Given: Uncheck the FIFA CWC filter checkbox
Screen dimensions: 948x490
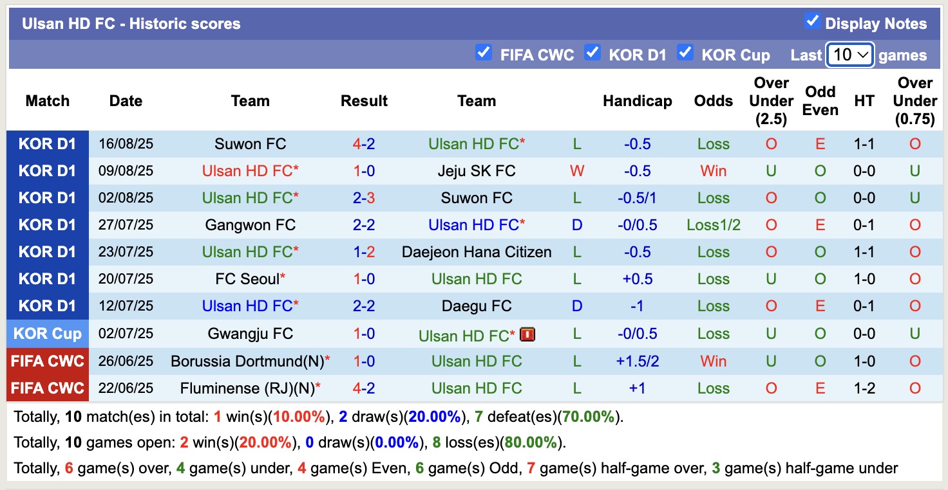Looking at the screenshot, I should point(483,52).
